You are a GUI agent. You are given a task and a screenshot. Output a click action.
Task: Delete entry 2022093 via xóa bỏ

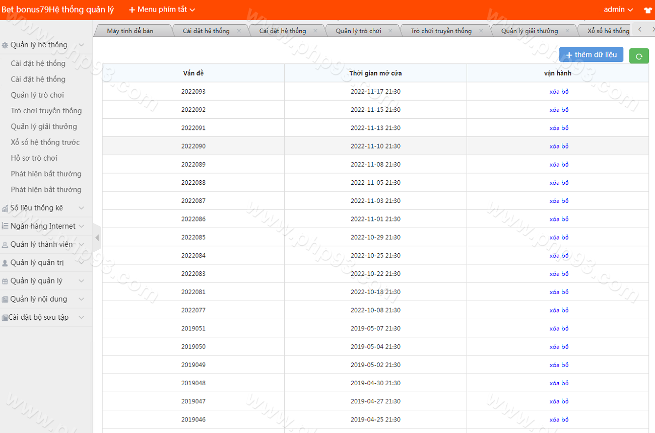[x=558, y=92]
